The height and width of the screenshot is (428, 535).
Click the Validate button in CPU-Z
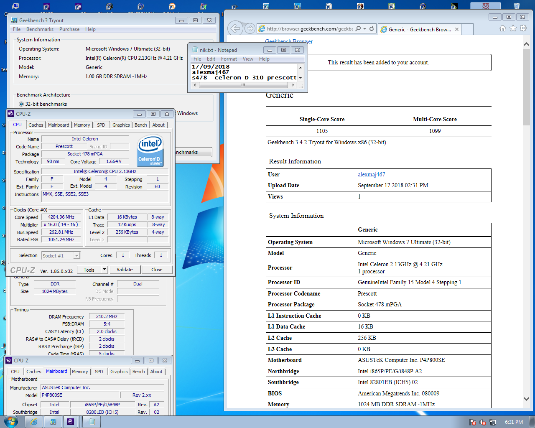coord(125,270)
